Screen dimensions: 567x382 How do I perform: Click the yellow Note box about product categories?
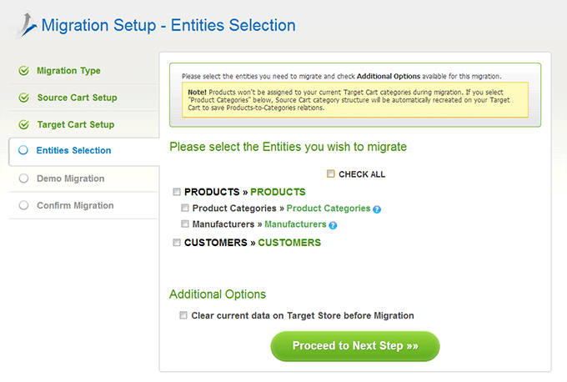(355, 100)
